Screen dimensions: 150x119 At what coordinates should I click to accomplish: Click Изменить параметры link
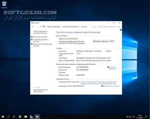pyautogui.click(x=113, y=68)
